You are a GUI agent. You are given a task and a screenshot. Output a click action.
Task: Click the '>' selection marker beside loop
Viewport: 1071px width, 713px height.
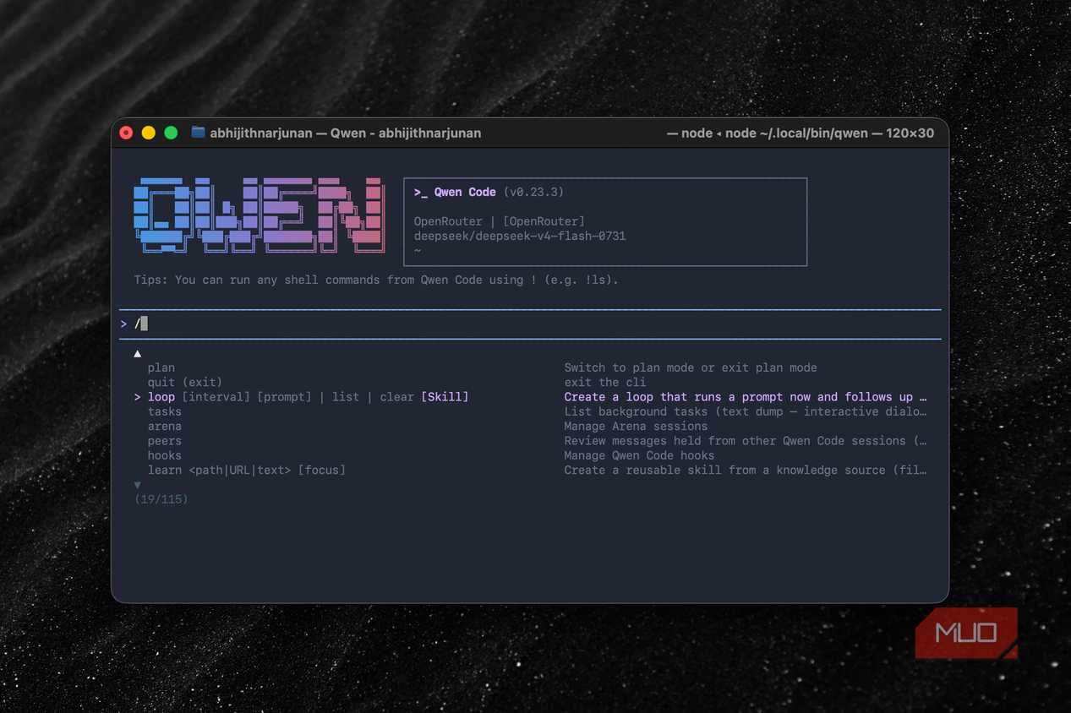[137, 397]
